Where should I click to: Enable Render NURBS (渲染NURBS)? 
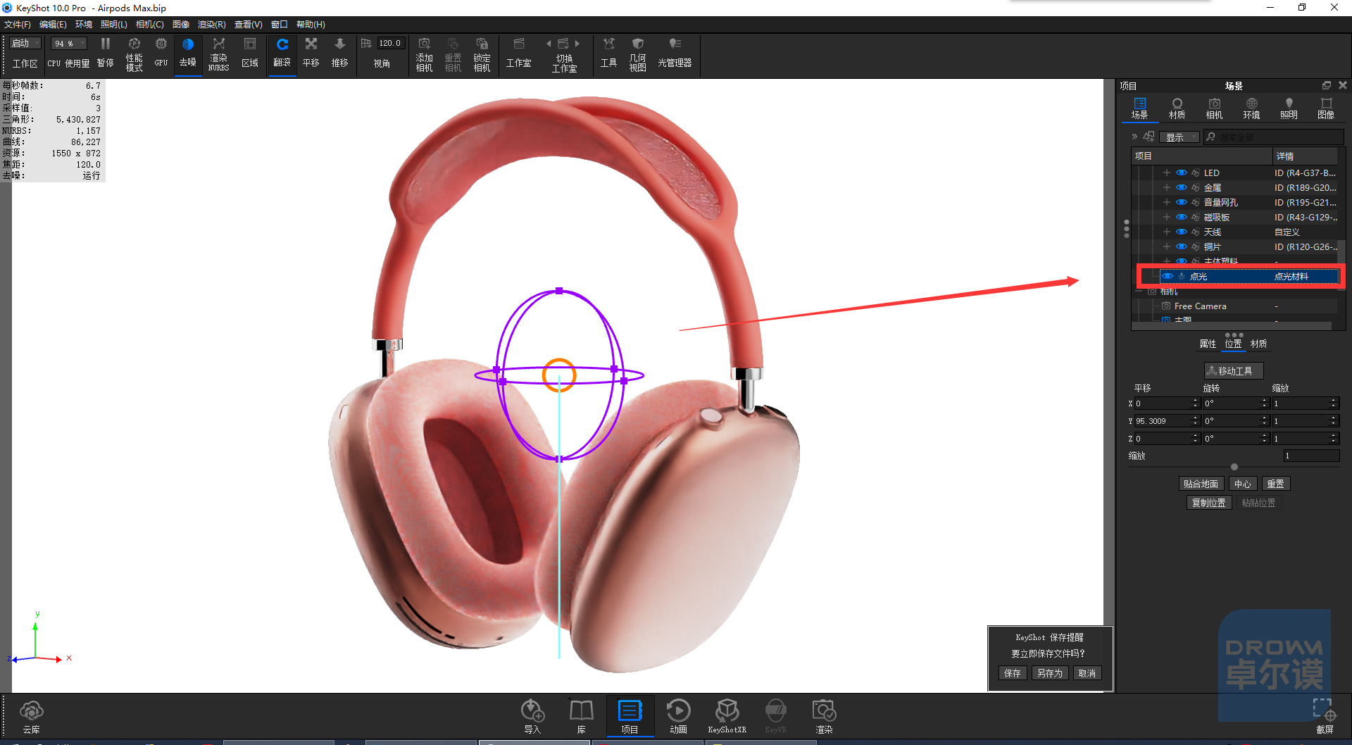point(218,54)
